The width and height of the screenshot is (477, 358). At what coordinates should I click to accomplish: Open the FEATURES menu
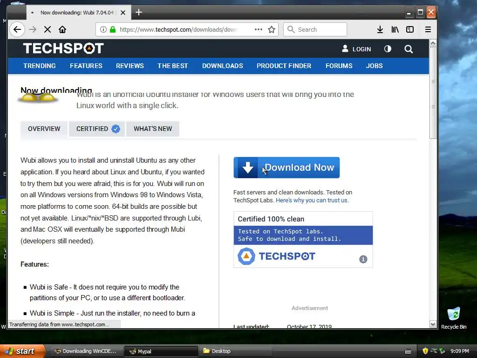coord(86,66)
